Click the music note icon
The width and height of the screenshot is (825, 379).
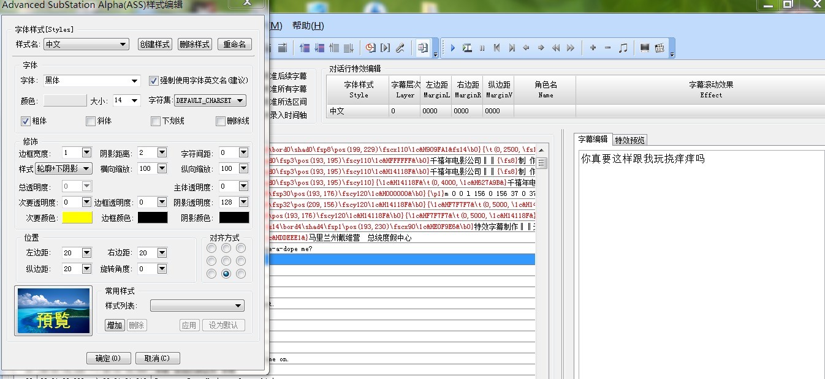(x=623, y=48)
